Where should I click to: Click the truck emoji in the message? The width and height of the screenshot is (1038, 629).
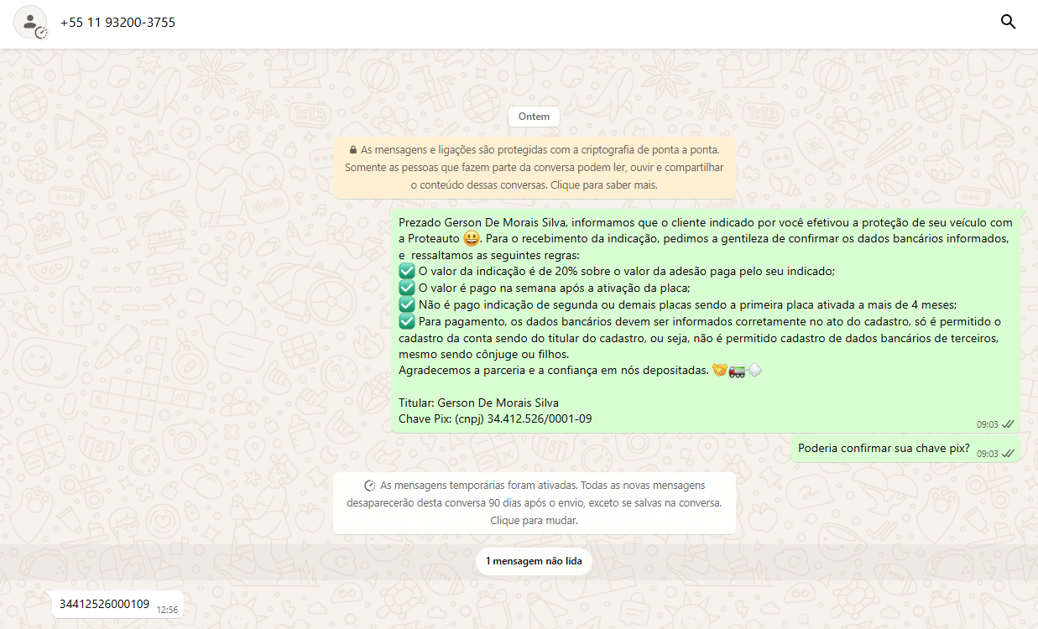tap(737, 370)
